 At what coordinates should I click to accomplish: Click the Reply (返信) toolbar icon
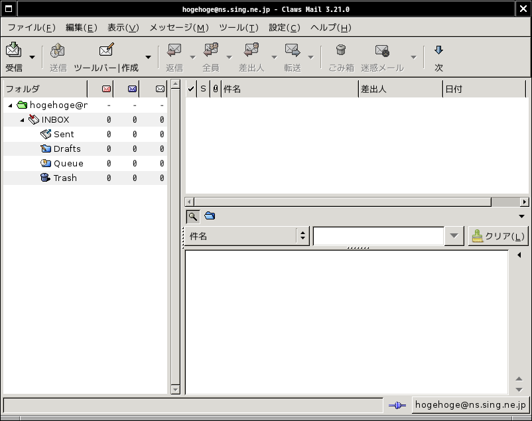[174, 50]
